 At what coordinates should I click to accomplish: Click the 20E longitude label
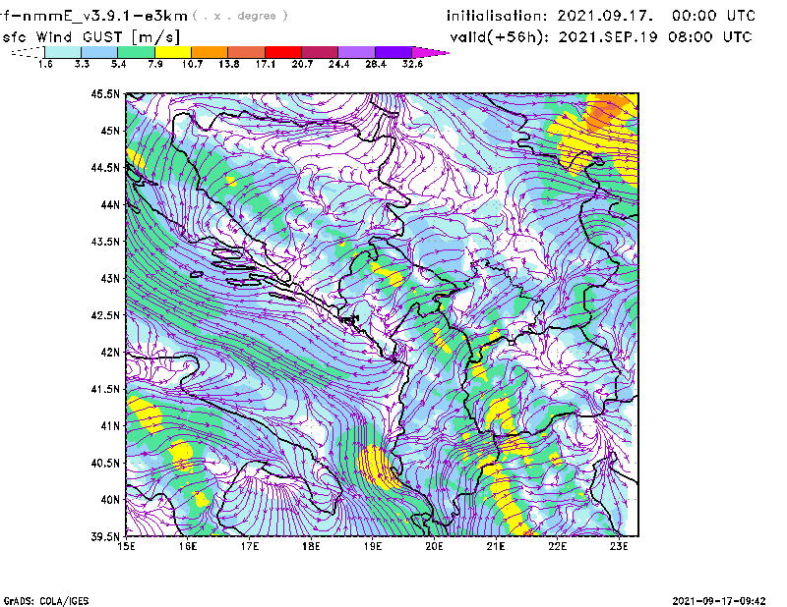point(434,546)
